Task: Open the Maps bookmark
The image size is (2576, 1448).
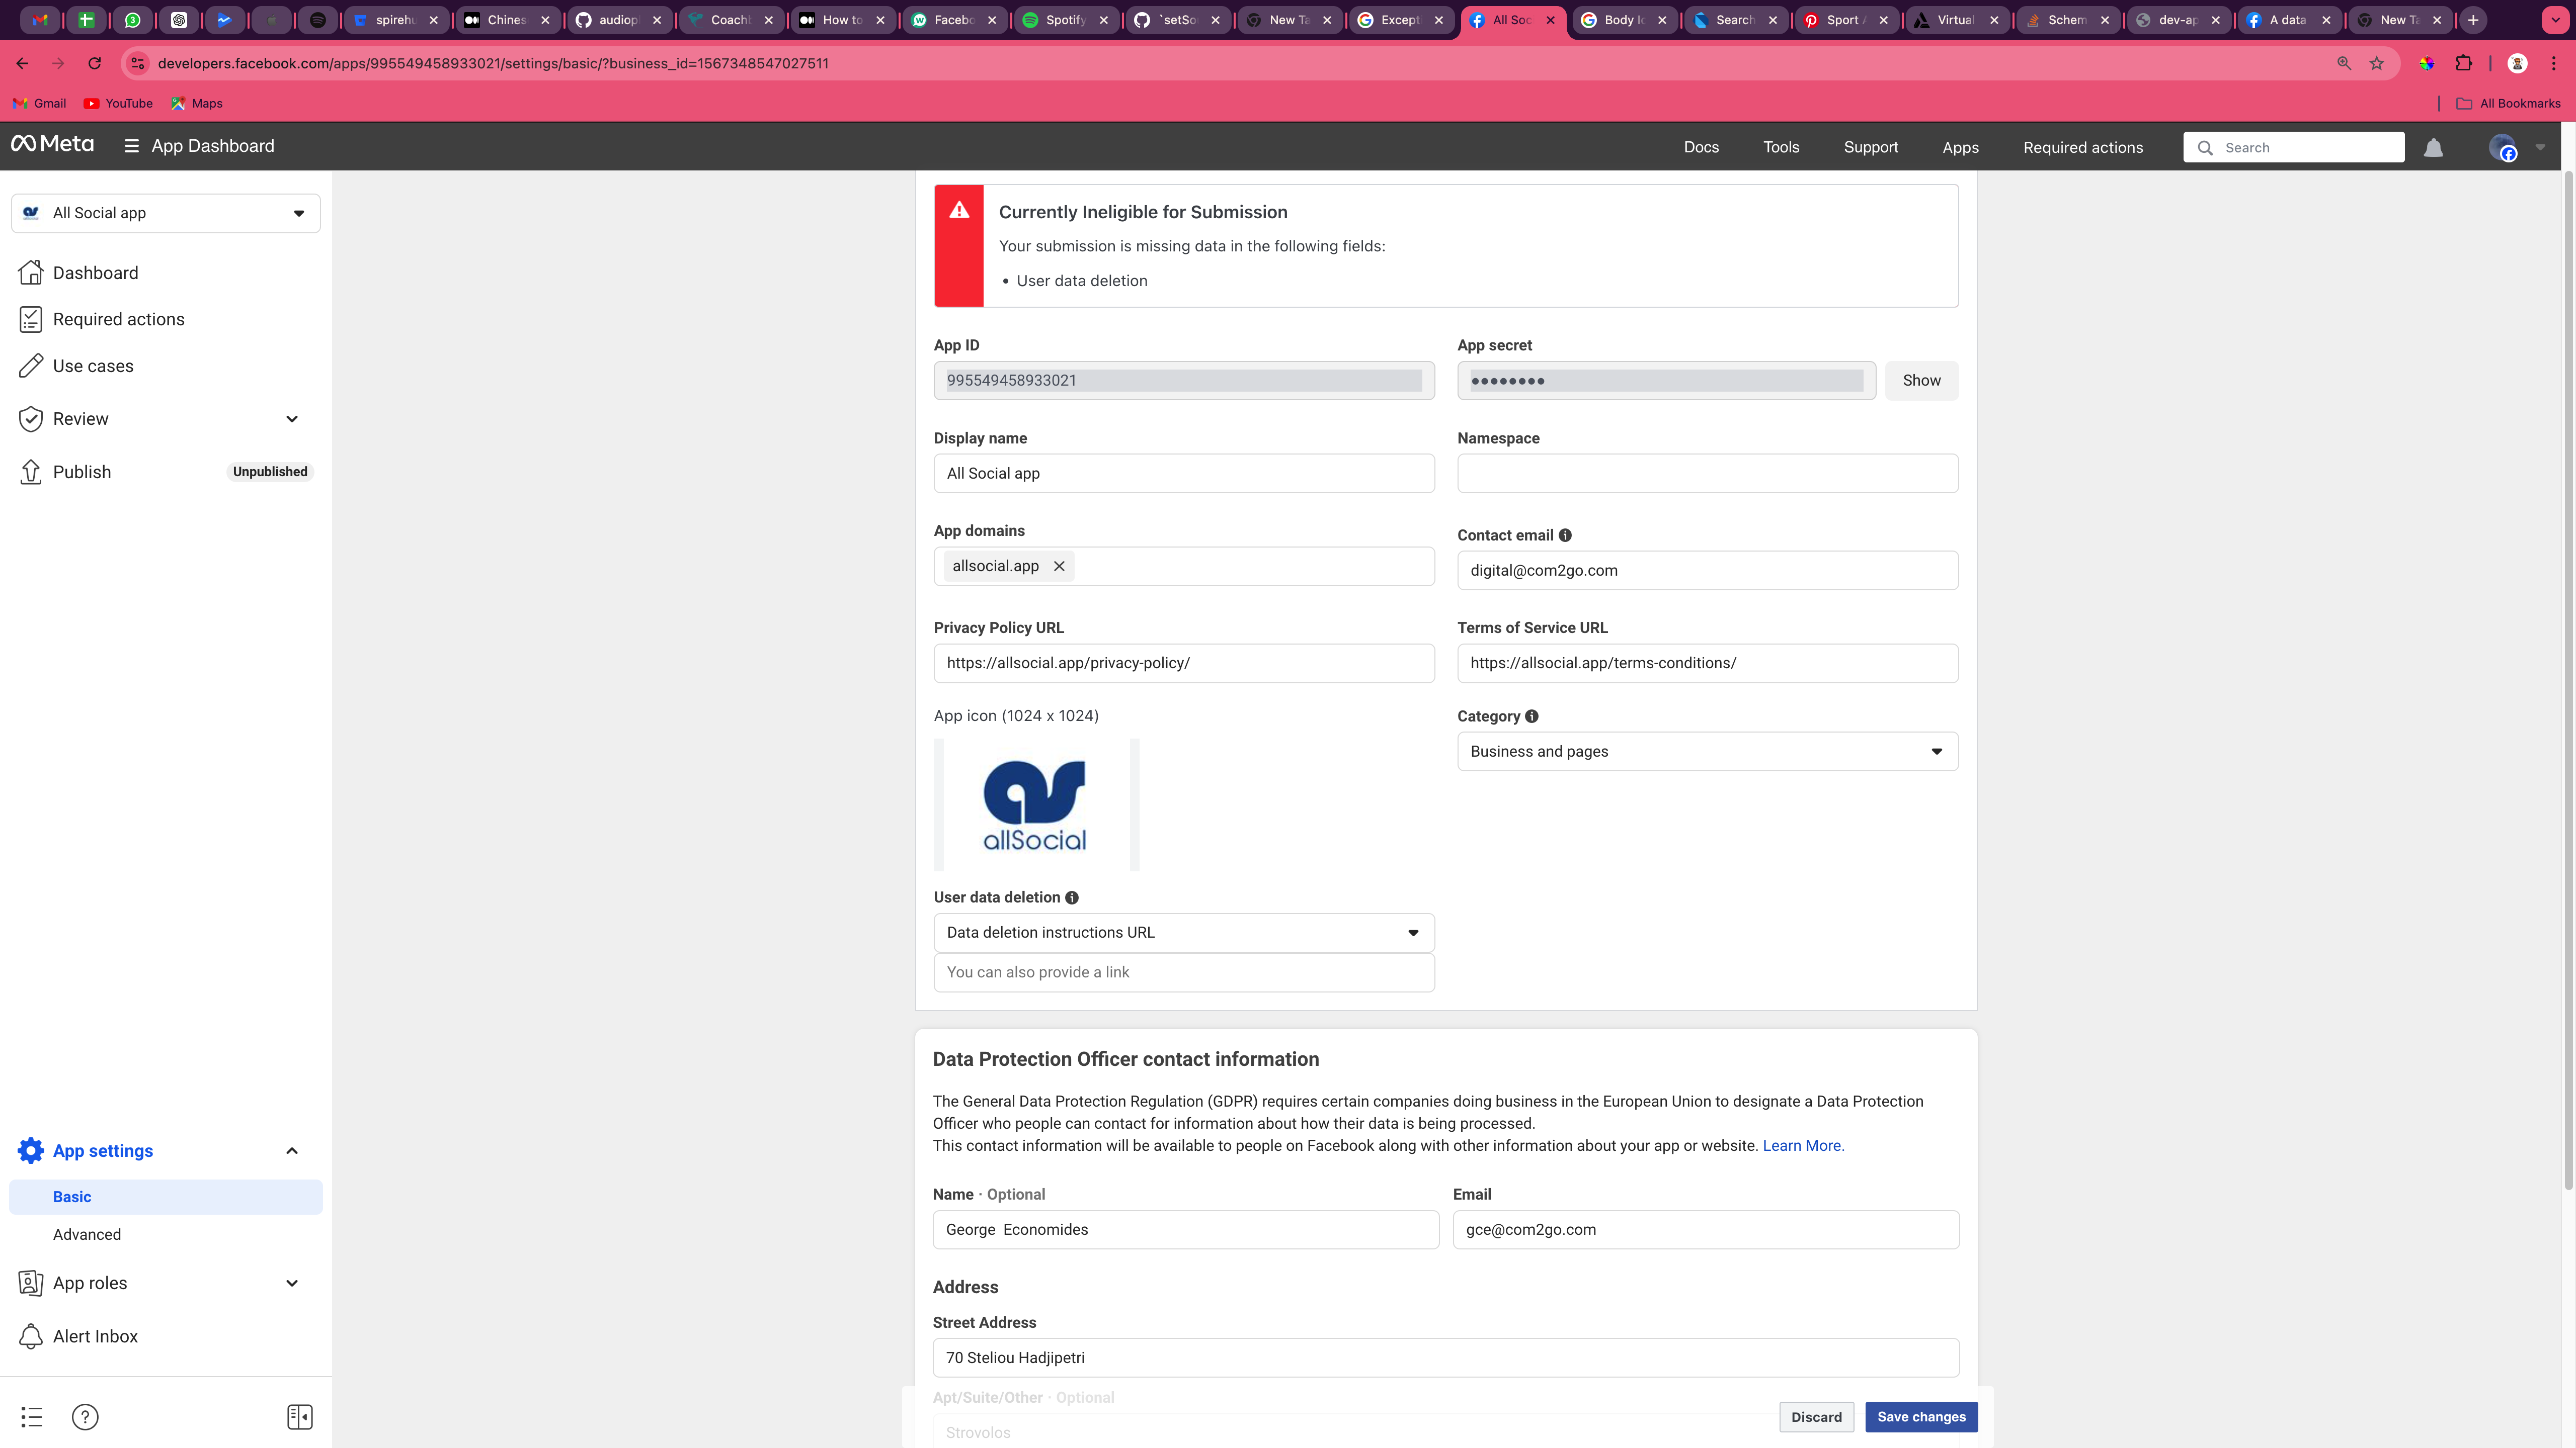Action: (196, 103)
